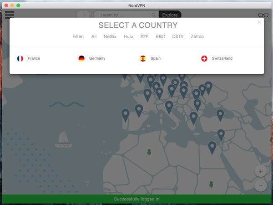Toggle the connection switch beside search
This screenshot has width=273, height=205.
[83, 15]
